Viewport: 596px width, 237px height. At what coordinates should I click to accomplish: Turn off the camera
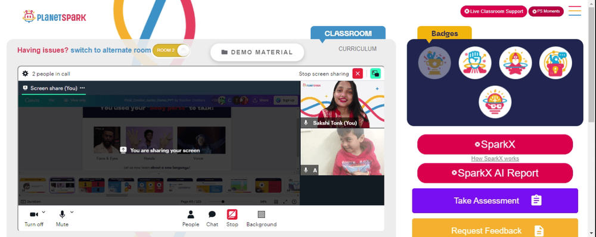coord(34,219)
